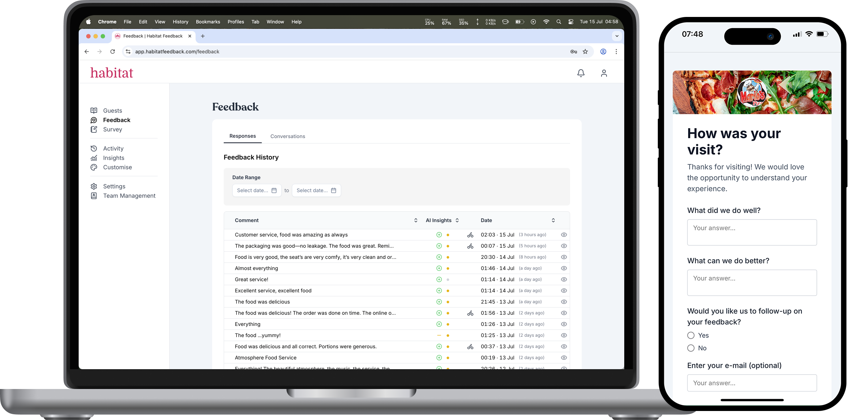This screenshot has width=866, height=420.
Task: Click the Customise palette icon in sidebar
Action: click(x=94, y=167)
